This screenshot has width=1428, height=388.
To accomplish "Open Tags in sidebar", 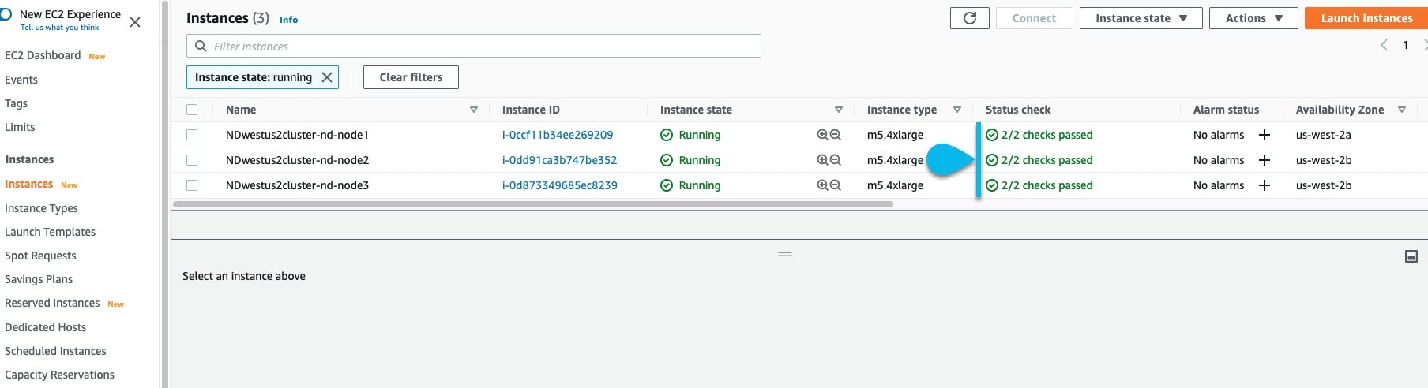I will (16, 103).
